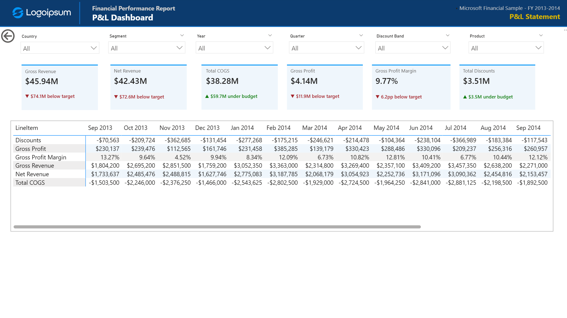567x318 pixels.
Task: Expand the Segment slicer header chevron
Action: [182, 36]
